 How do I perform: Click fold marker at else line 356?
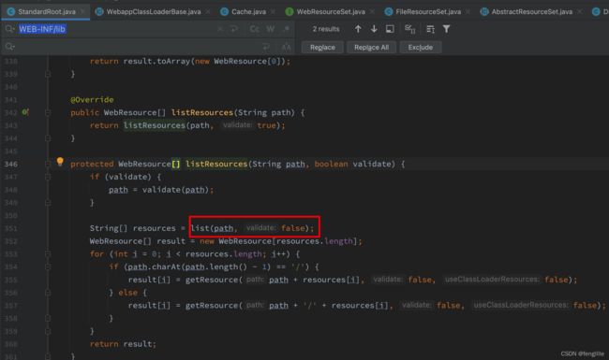tap(48, 293)
